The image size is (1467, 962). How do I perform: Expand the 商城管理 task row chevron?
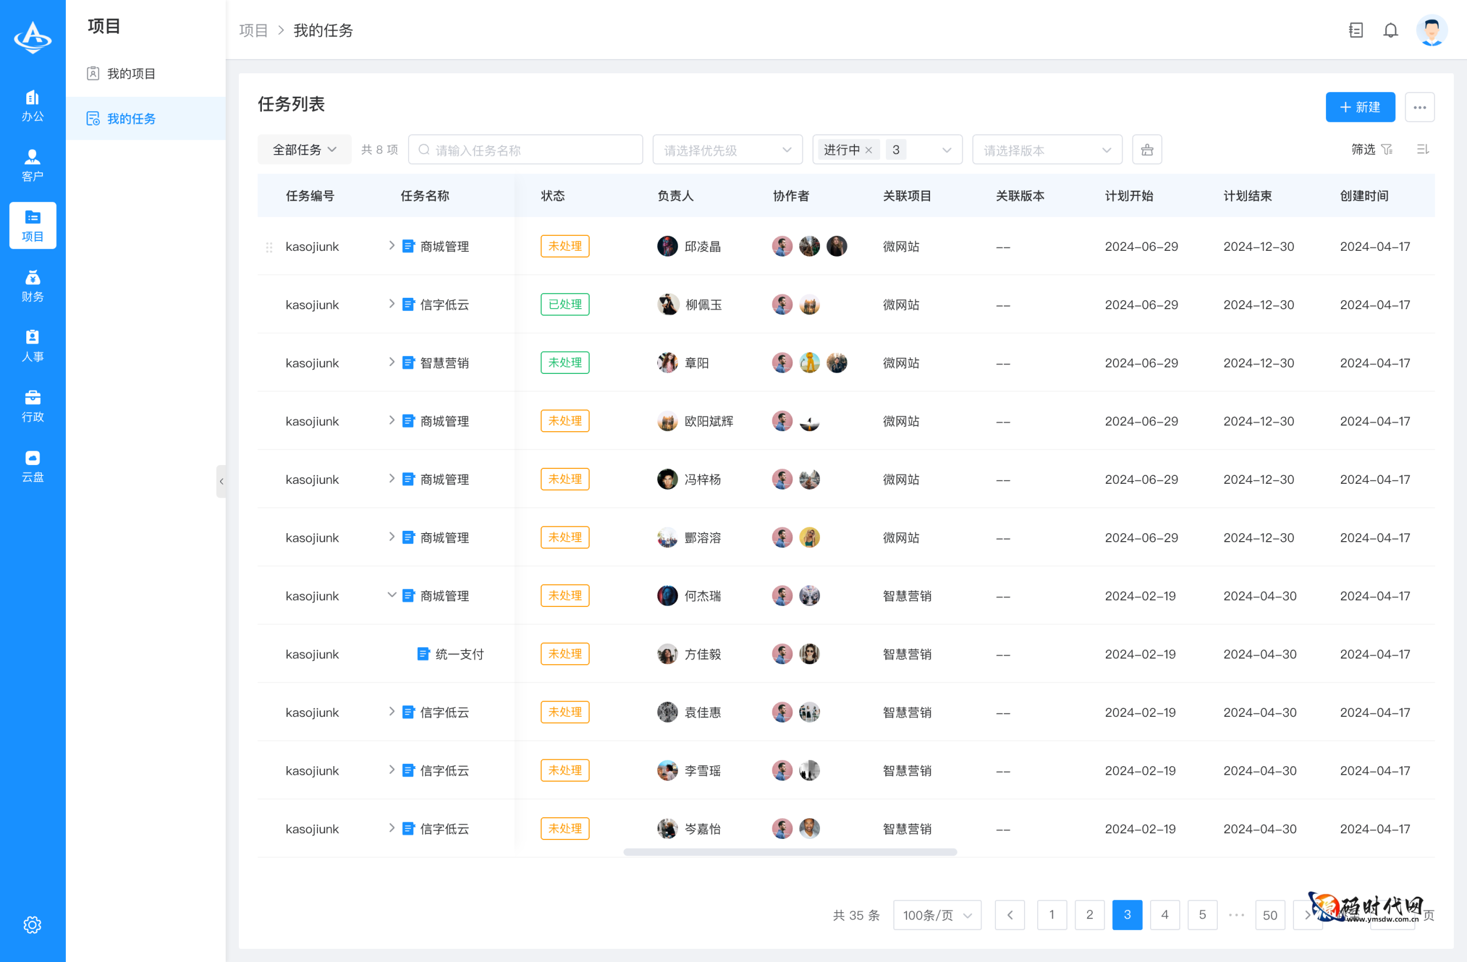(x=391, y=246)
